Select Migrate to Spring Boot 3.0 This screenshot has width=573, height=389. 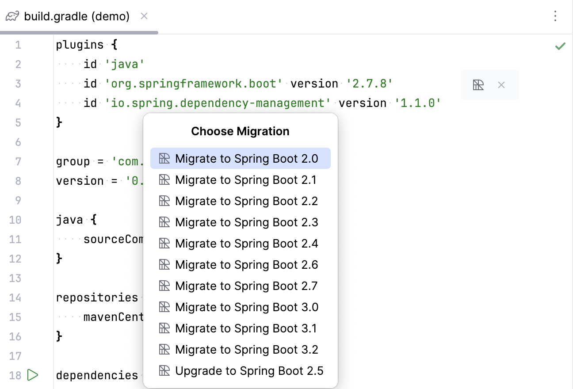pos(247,307)
